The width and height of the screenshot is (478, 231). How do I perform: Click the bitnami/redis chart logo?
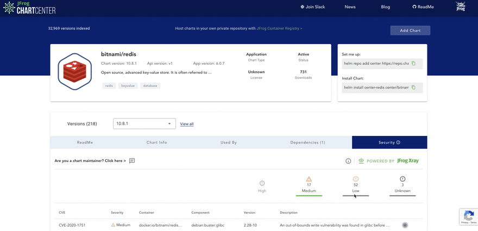click(75, 72)
